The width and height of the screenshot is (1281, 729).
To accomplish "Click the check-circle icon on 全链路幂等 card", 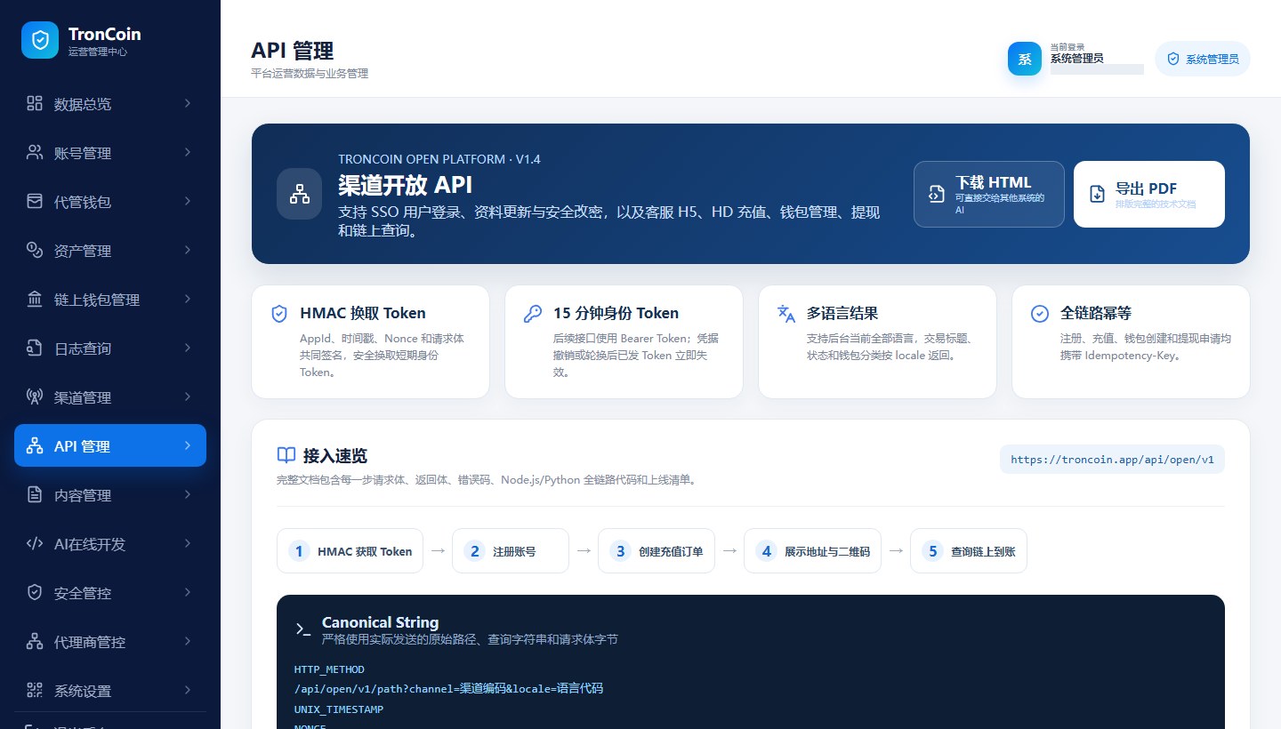I will tap(1039, 313).
